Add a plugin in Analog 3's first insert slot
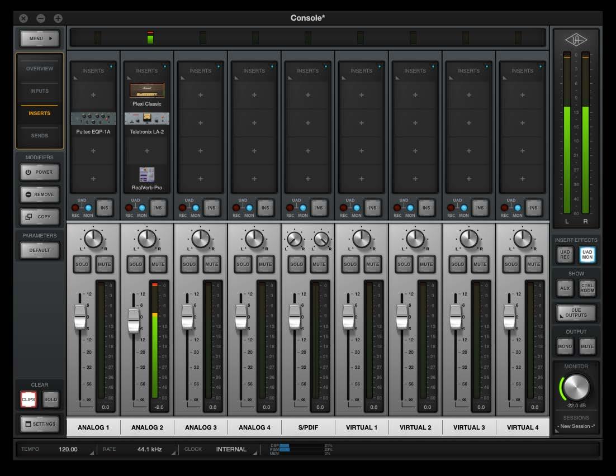Image resolution: width=616 pixels, height=476 pixels. click(x=200, y=95)
